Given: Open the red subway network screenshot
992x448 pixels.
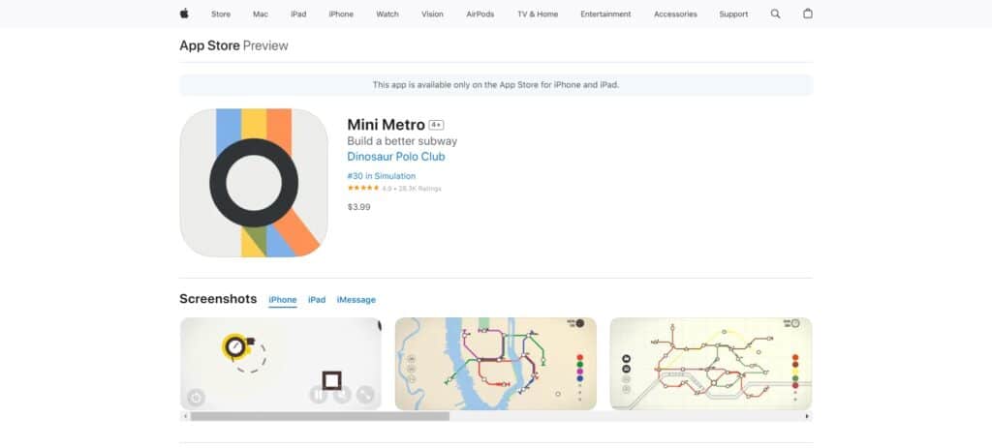Looking at the screenshot, I should pyautogui.click(x=710, y=363).
